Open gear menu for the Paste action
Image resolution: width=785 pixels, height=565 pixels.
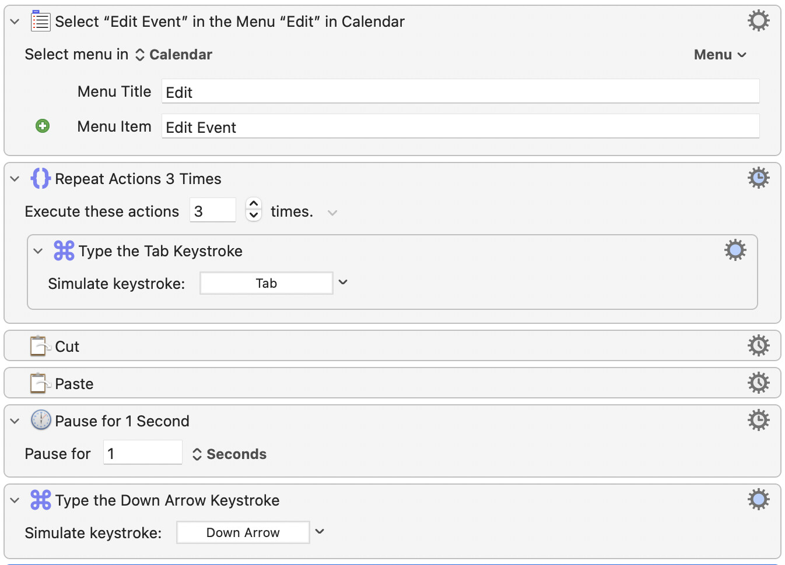coord(758,383)
